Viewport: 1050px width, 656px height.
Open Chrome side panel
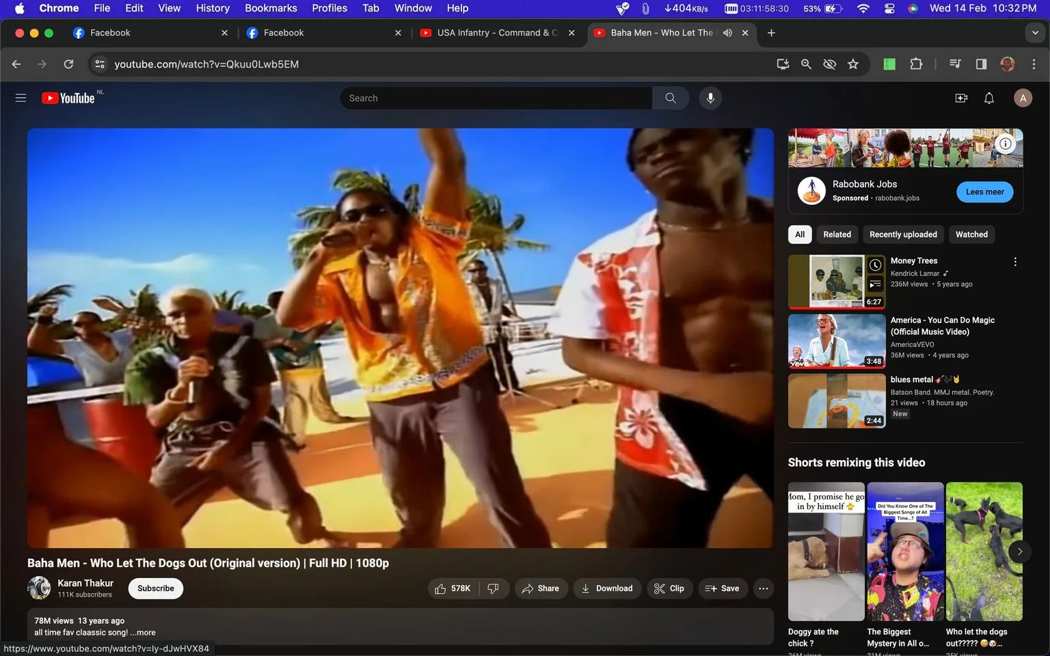click(x=981, y=64)
